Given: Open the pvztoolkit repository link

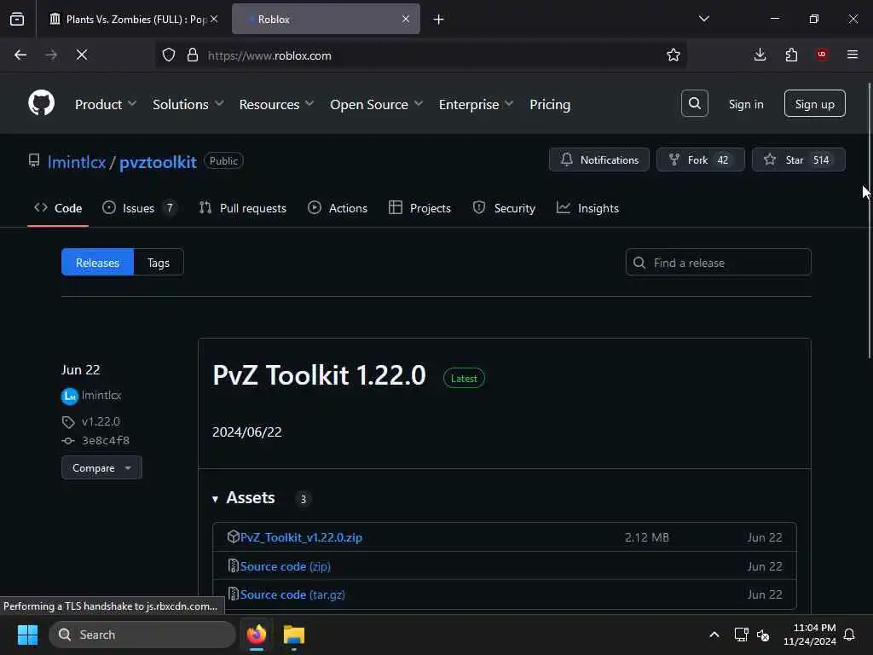Looking at the screenshot, I should click(x=158, y=162).
